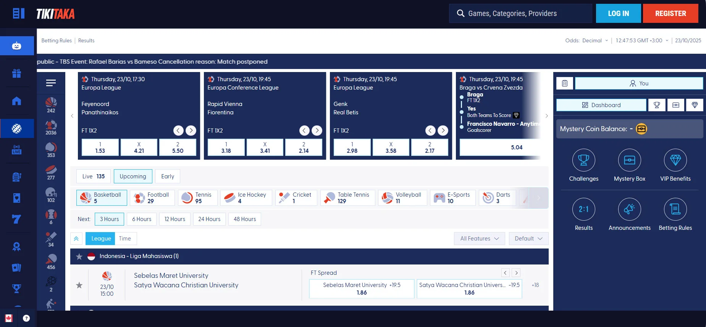This screenshot has height=327, width=706.
Task: Open the Default sorting dropdown
Action: (x=528, y=239)
